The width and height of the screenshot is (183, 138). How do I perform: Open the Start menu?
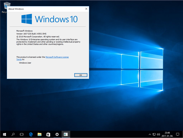(5, 134)
